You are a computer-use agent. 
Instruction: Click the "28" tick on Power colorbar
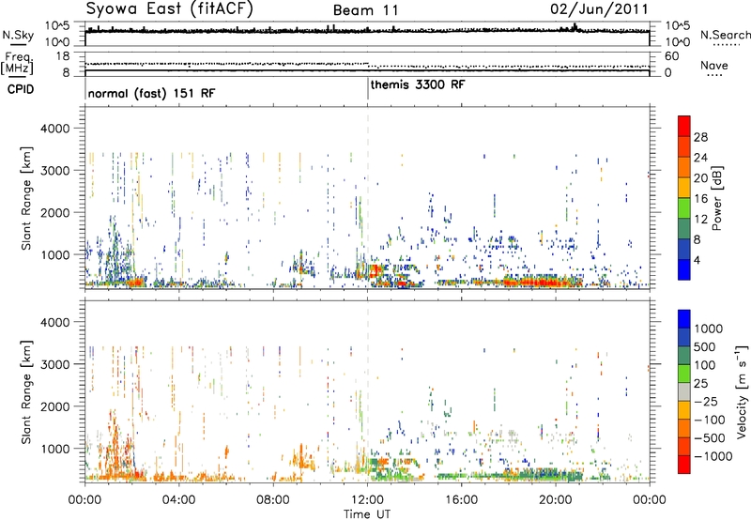click(x=700, y=137)
